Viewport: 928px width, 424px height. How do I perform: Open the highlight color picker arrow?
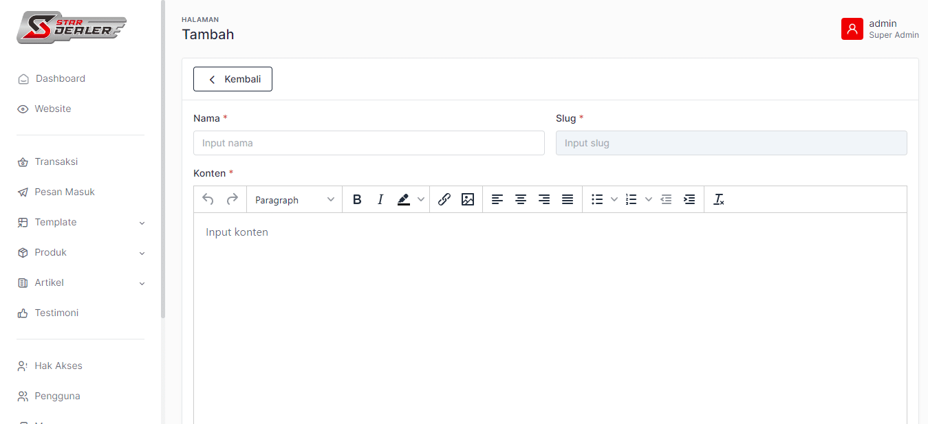coord(421,199)
